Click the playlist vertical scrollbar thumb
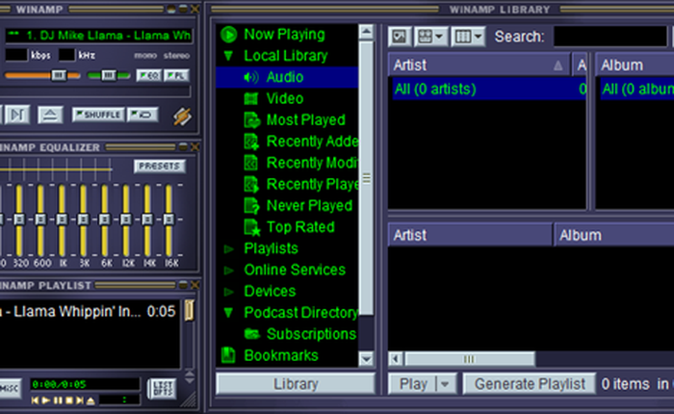674x414 pixels. 189,310
